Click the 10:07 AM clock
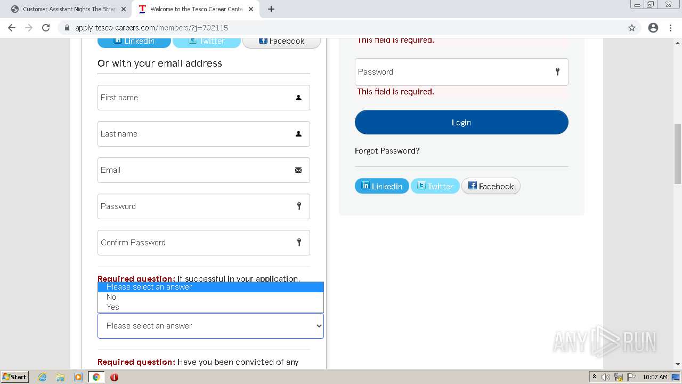The width and height of the screenshot is (682, 384). tap(655, 377)
